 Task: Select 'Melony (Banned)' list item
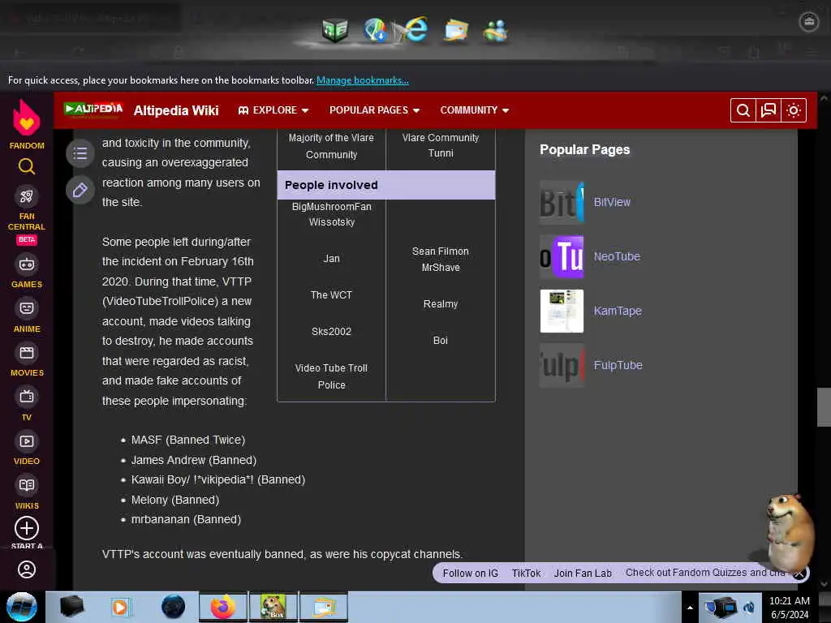(175, 500)
